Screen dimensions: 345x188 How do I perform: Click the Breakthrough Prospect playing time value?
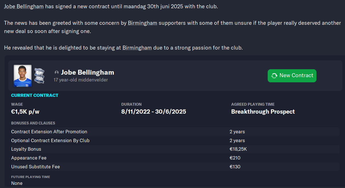(x=263, y=112)
